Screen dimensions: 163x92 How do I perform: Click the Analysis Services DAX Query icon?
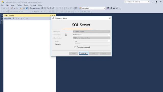pos(53,8)
